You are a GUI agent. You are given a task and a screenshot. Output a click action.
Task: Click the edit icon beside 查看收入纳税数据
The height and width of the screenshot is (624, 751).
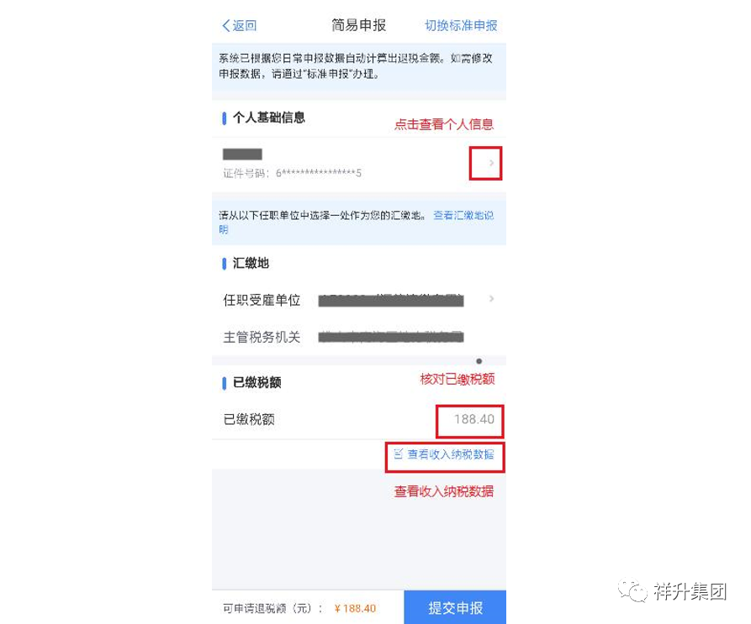click(398, 454)
